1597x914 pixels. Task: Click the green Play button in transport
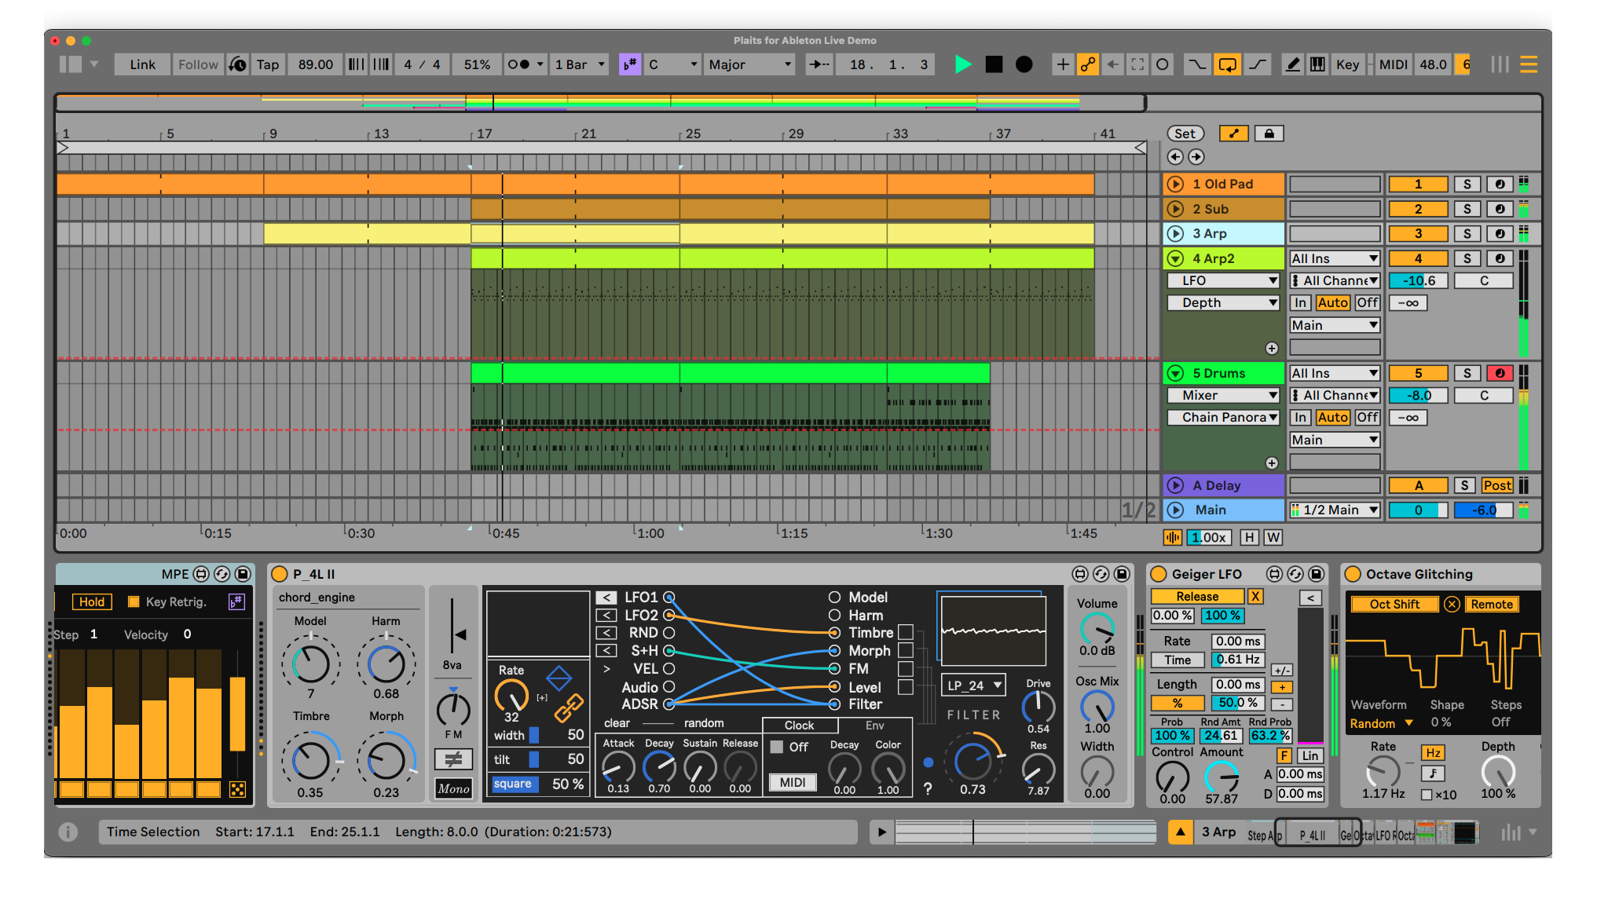click(x=962, y=64)
